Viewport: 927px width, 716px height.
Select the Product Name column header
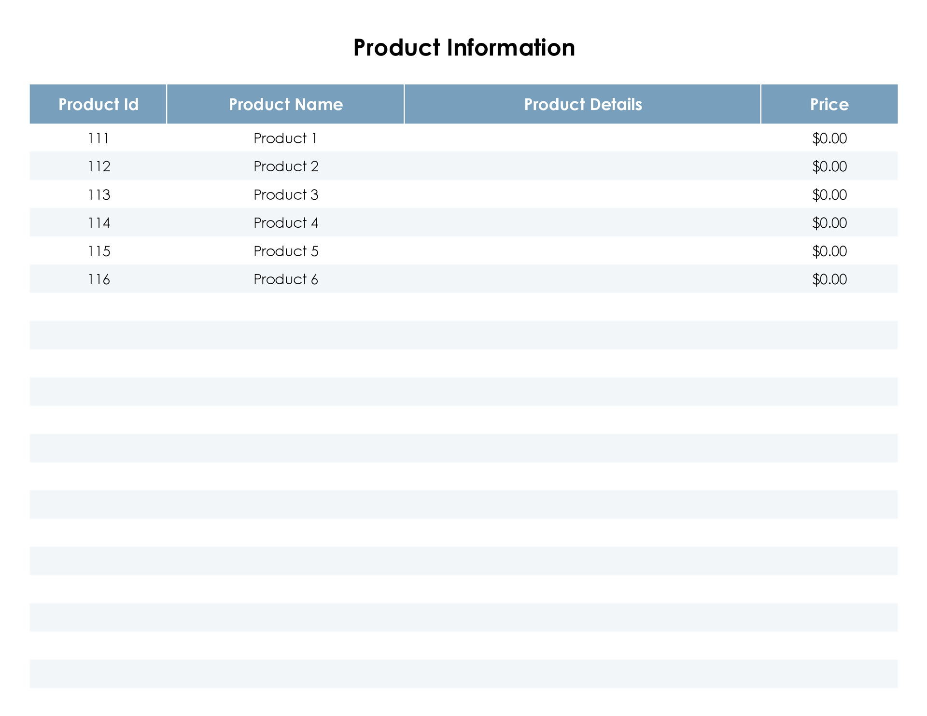click(x=285, y=104)
